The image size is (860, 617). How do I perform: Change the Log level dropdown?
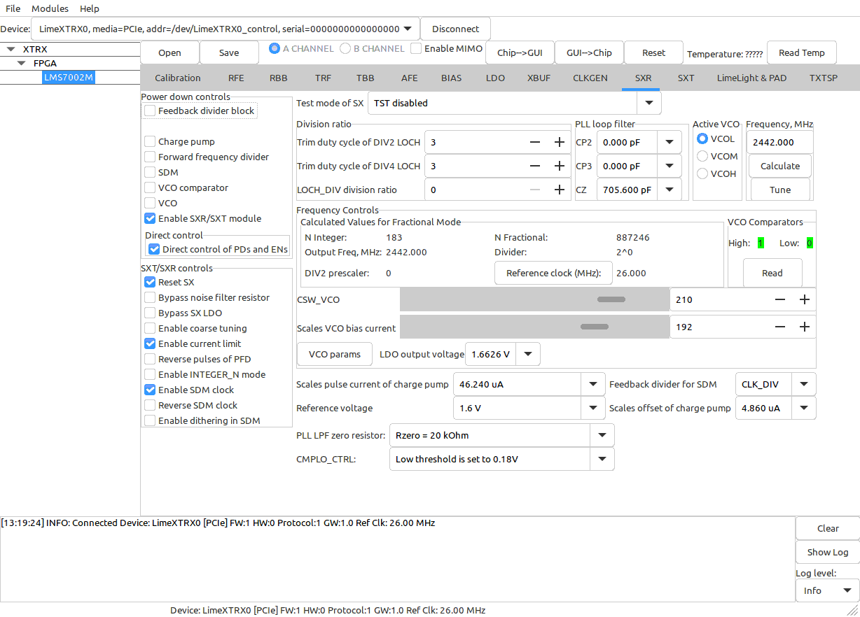826,590
